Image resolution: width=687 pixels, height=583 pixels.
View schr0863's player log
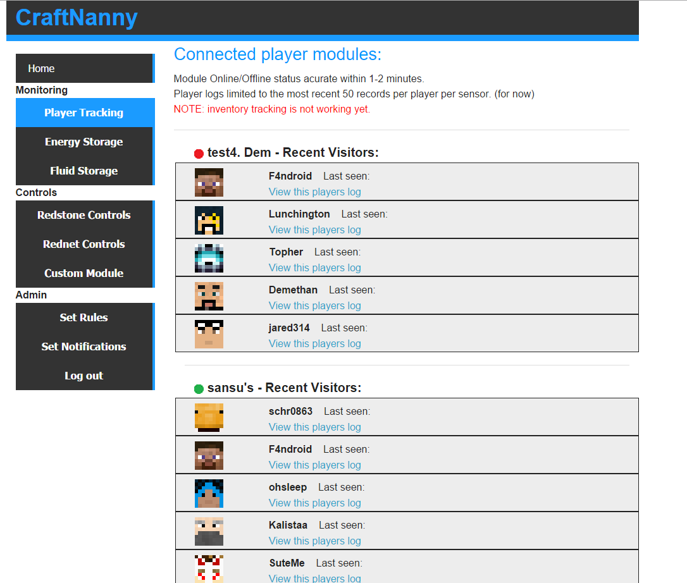tap(314, 427)
